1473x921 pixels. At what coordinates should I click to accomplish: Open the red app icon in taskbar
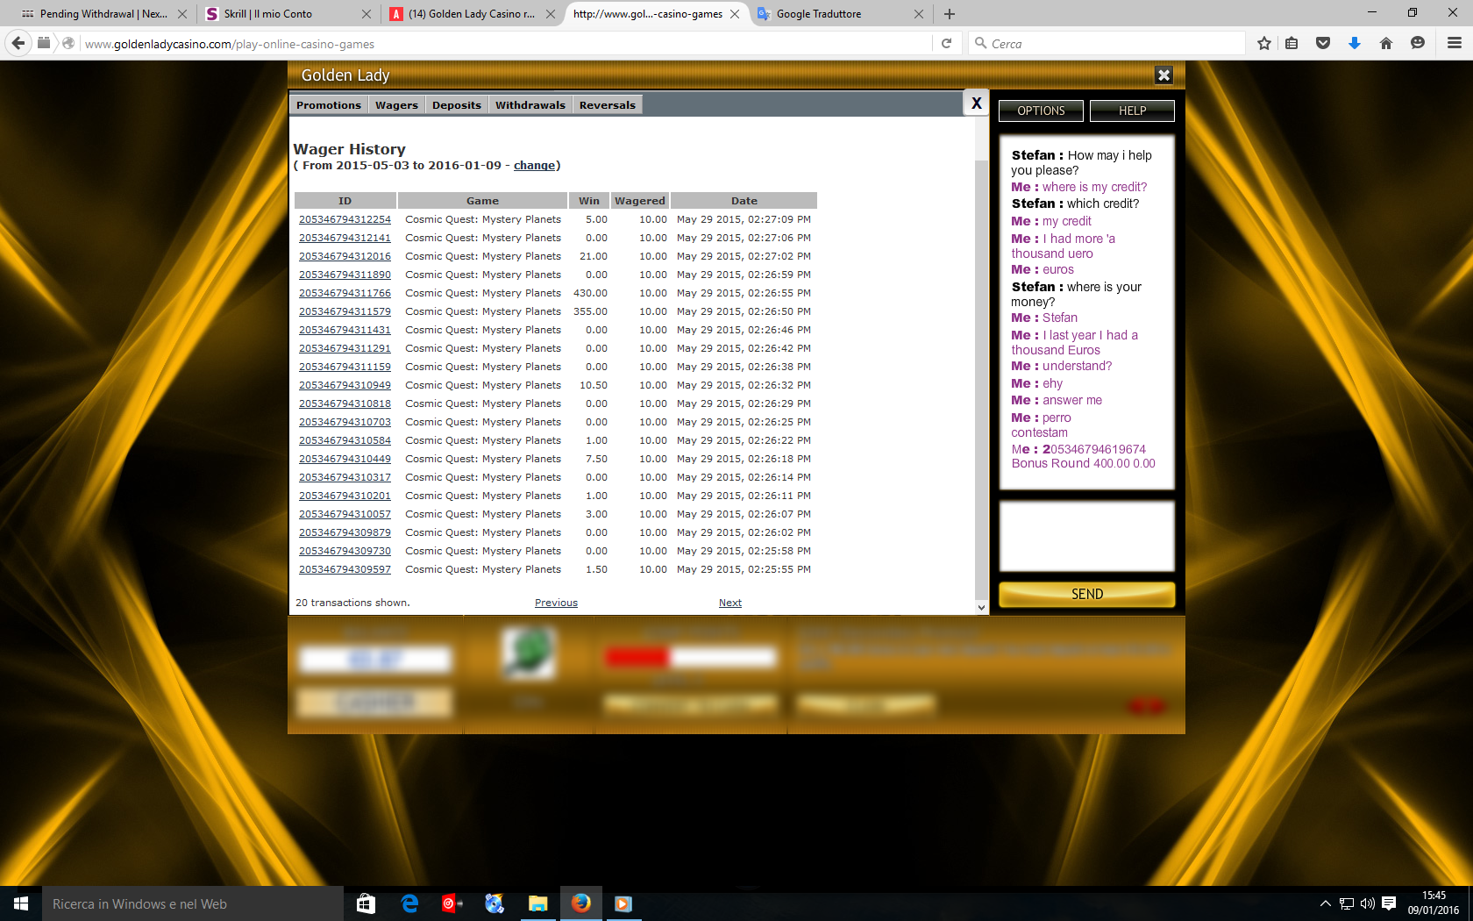(452, 903)
